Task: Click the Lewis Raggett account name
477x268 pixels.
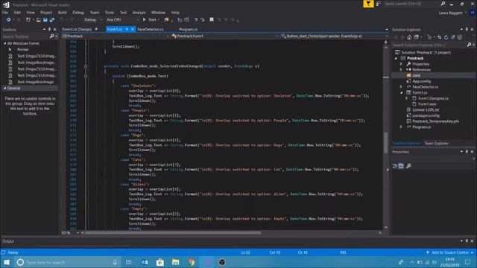Action: click(x=450, y=13)
